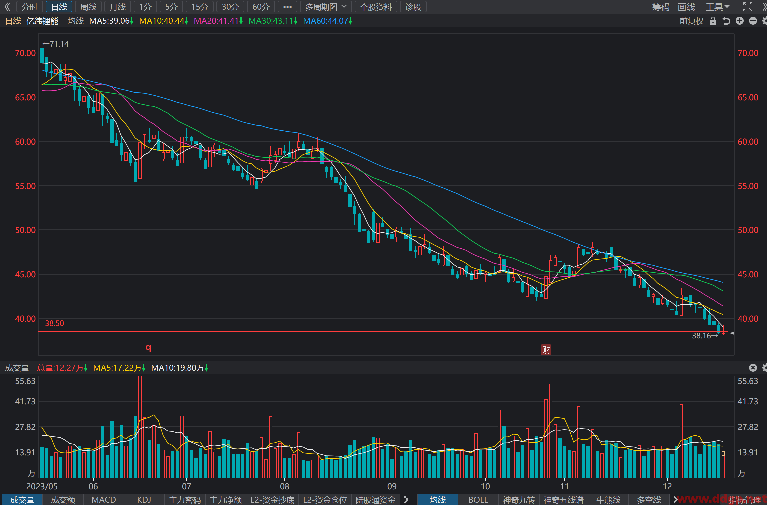Close the 成交量 volume panel

click(x=753, y=368)
